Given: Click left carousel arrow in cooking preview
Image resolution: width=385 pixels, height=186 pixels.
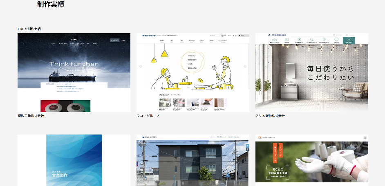Looking at the screenshot, I should coord(140,66).
